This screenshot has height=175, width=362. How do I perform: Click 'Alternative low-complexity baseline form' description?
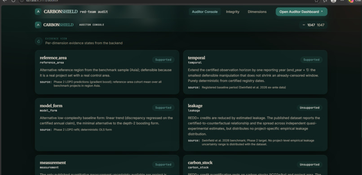(106, 121)
